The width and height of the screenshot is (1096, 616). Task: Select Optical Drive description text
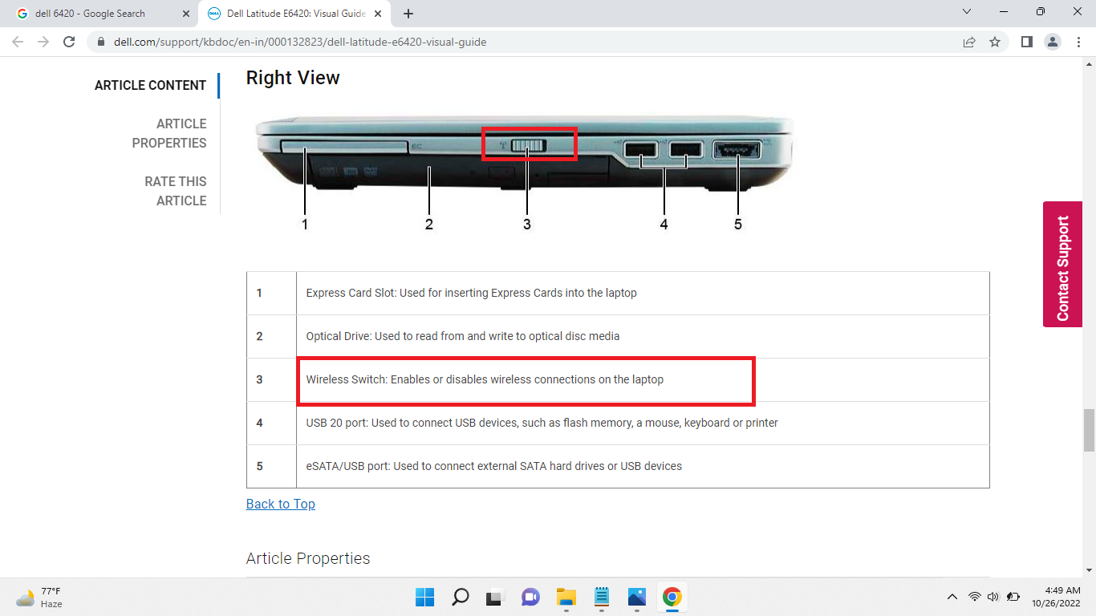point(463,336)
